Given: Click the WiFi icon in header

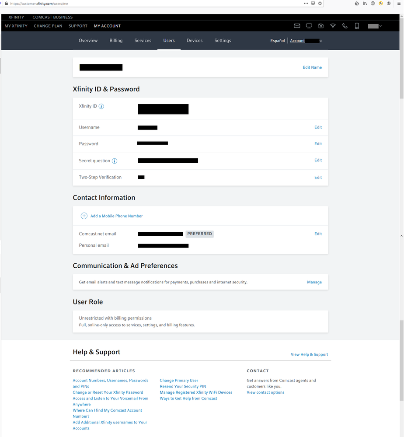Looking at the screenshot, I should click(x=333, y=26).
